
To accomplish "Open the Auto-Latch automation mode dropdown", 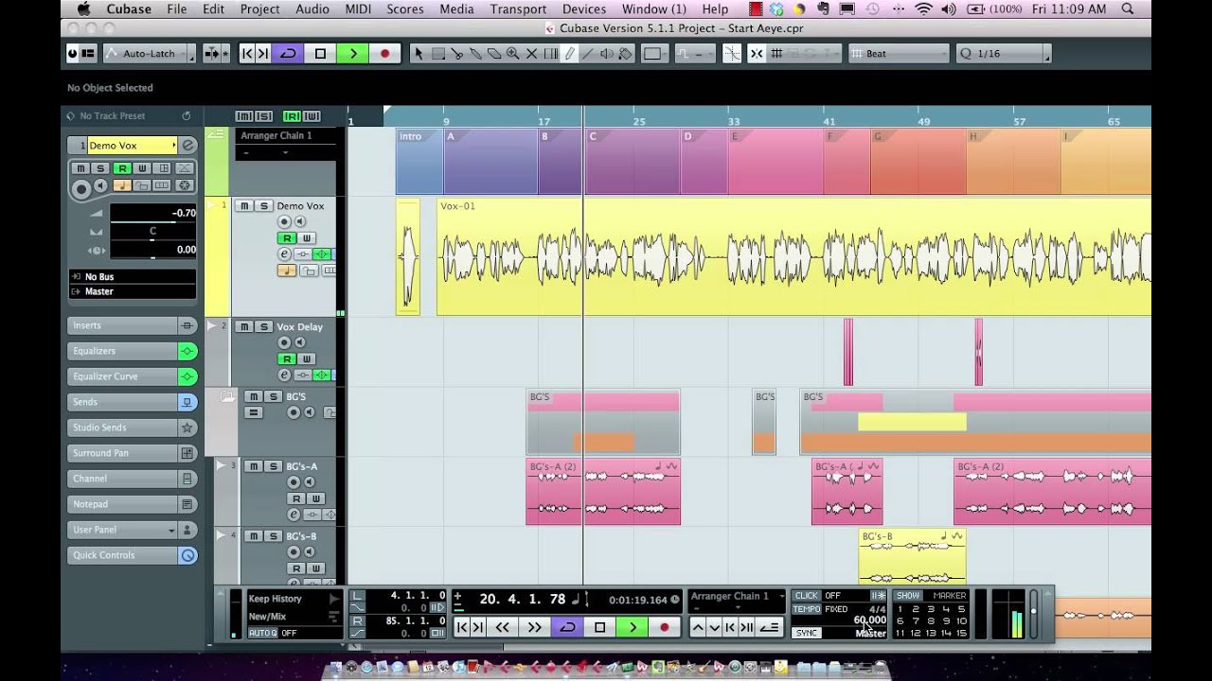I will (x=150, y=54).
